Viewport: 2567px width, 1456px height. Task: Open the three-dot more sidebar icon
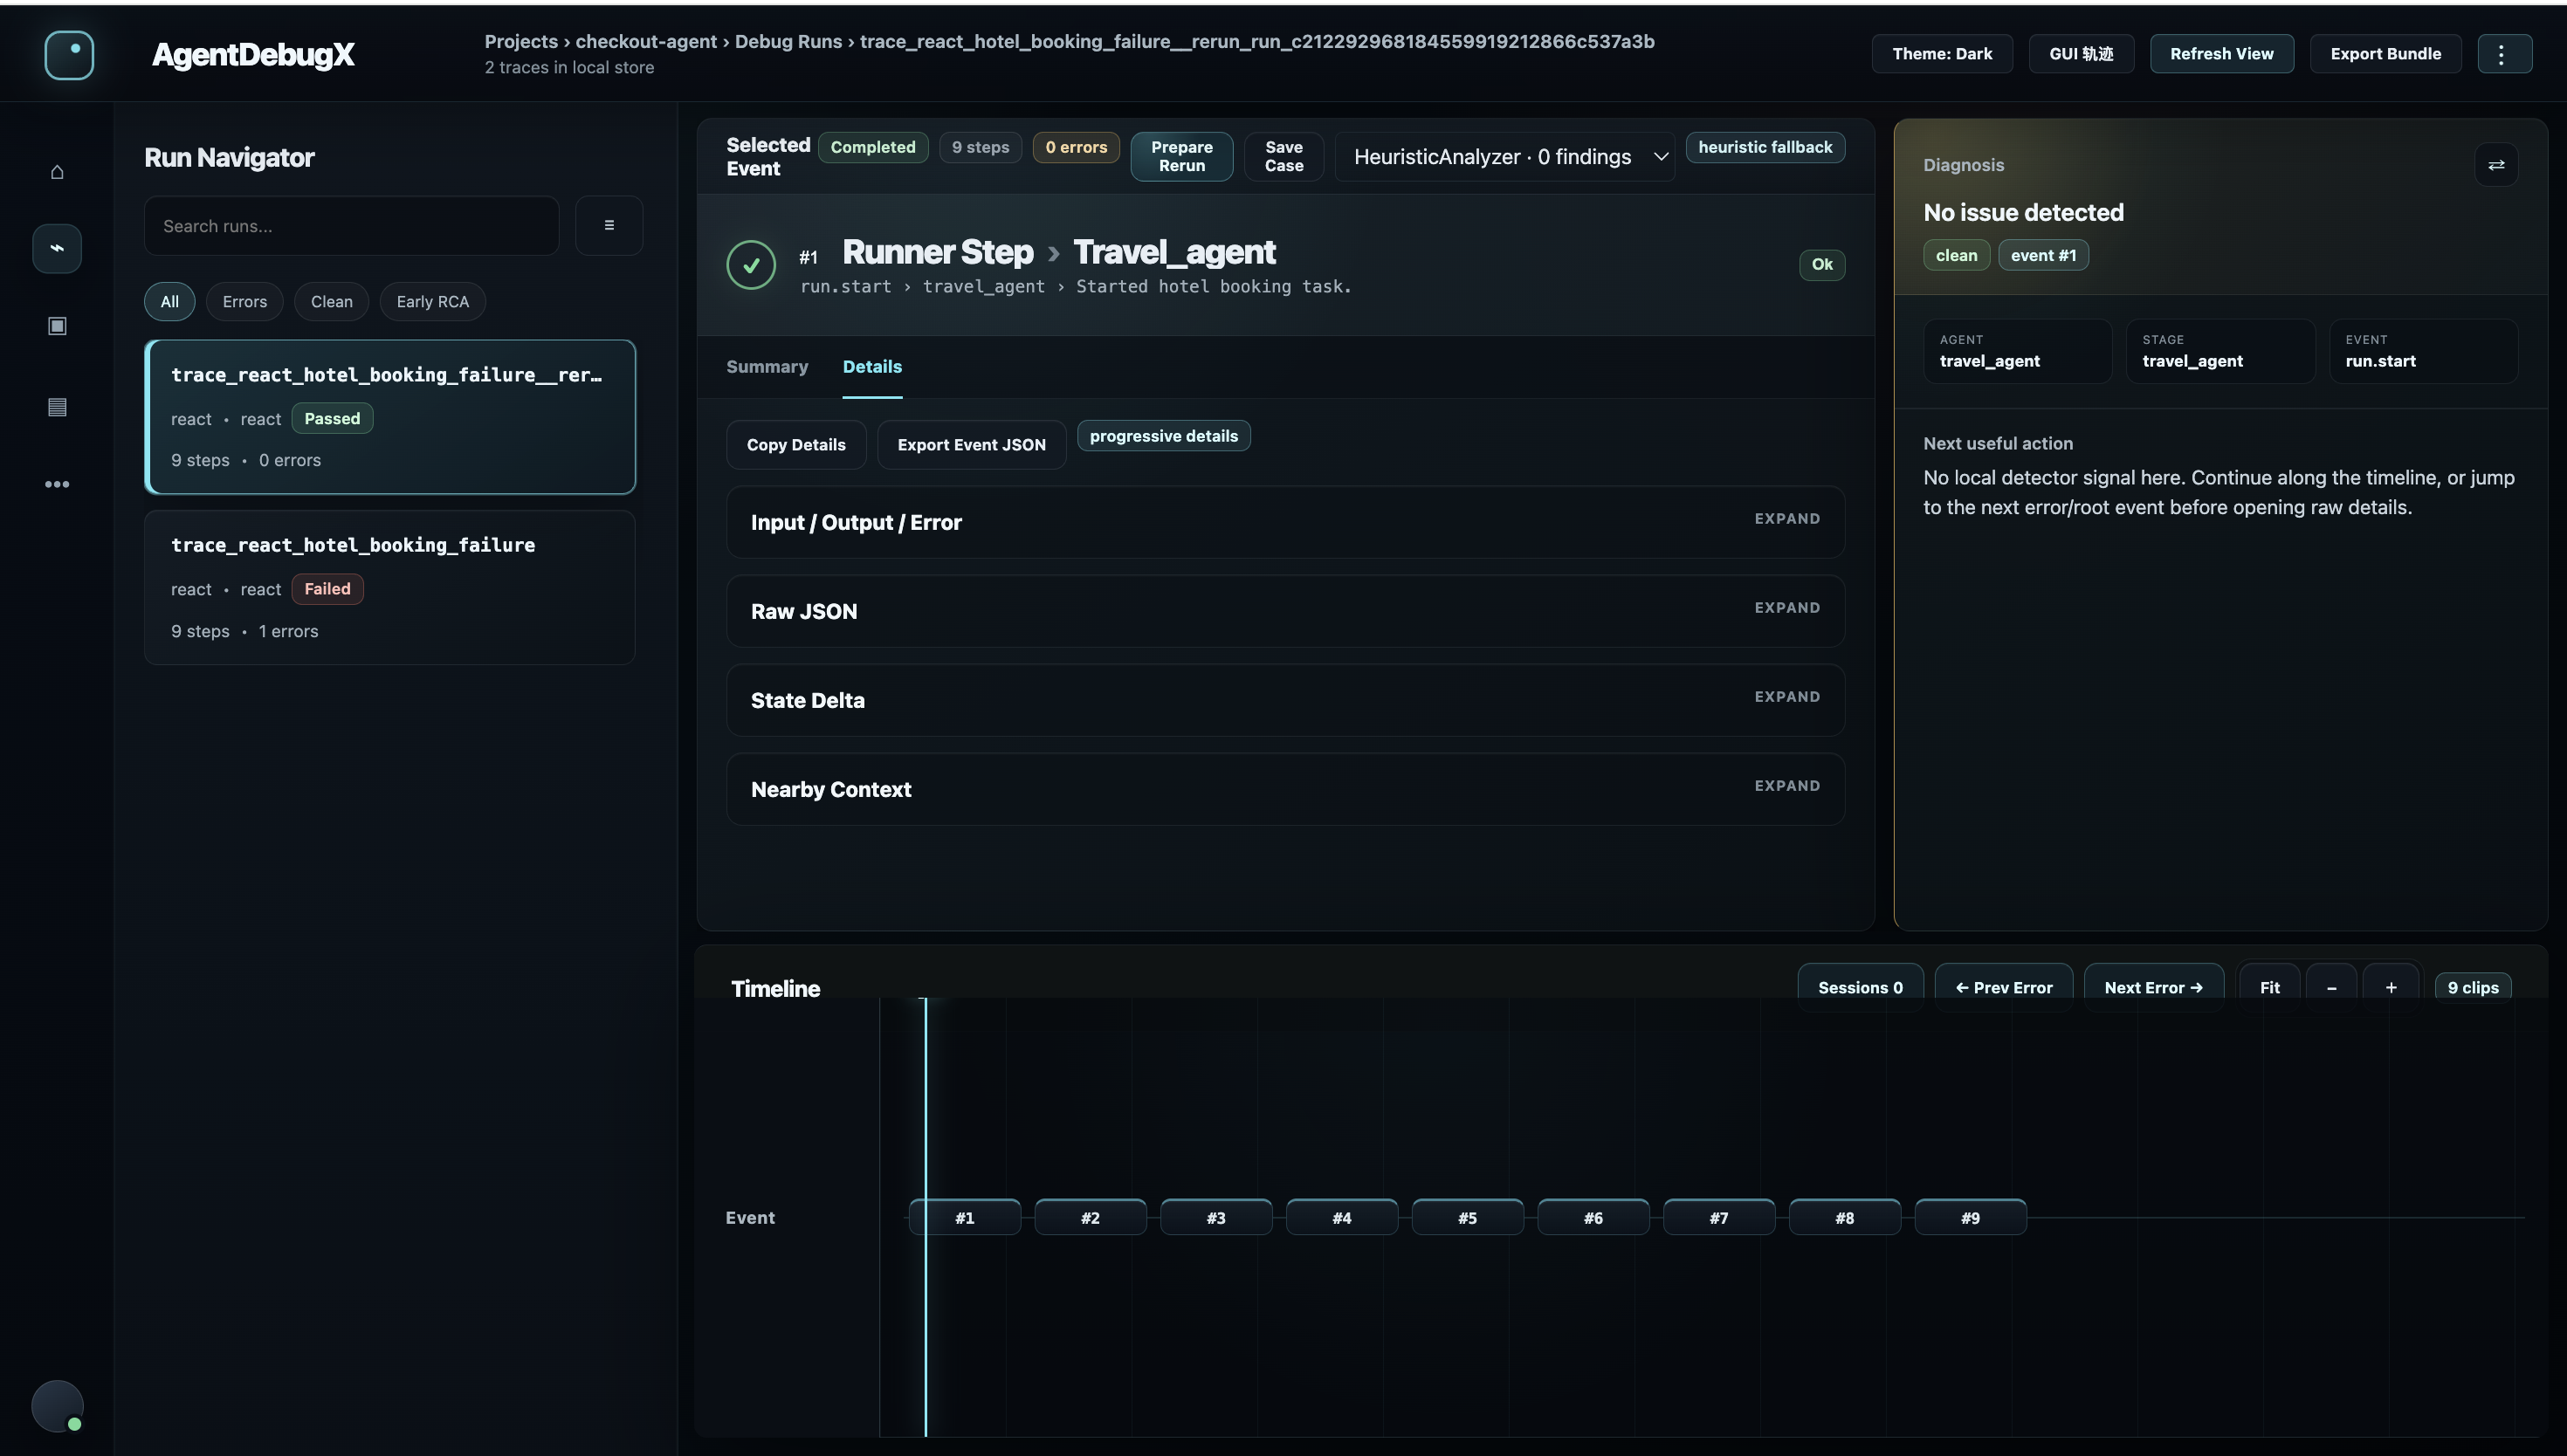pos(57,484)
